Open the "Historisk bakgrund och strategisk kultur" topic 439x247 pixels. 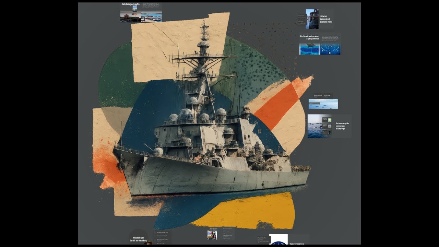click(x=315, y=19)
